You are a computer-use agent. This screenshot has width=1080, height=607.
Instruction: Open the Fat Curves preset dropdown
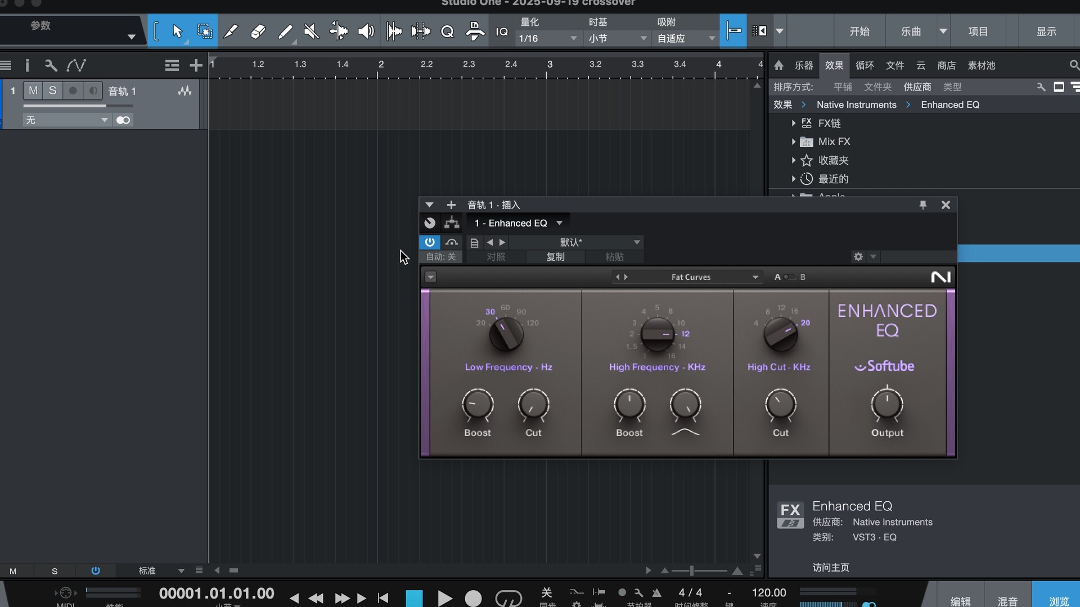tap(755, 277)
